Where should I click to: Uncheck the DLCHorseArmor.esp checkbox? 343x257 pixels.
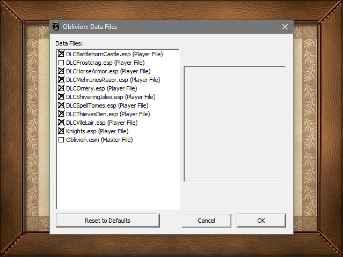(x=61, y=71)
